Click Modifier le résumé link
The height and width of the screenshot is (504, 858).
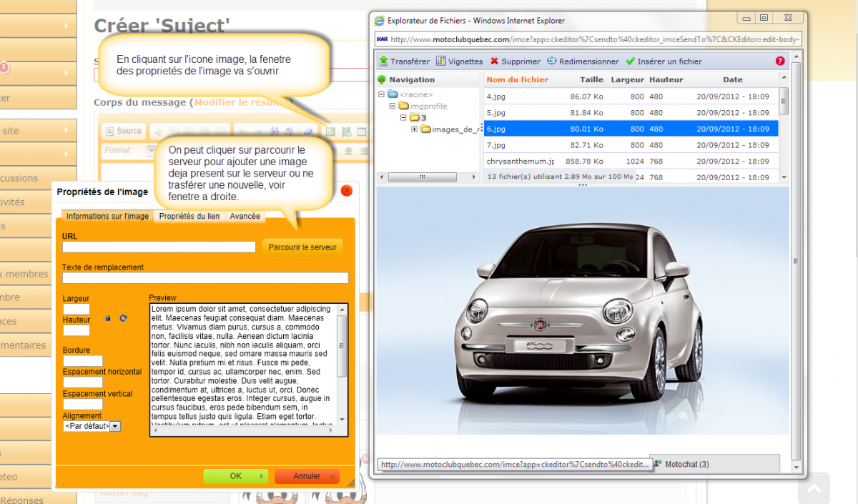(242, 102)
